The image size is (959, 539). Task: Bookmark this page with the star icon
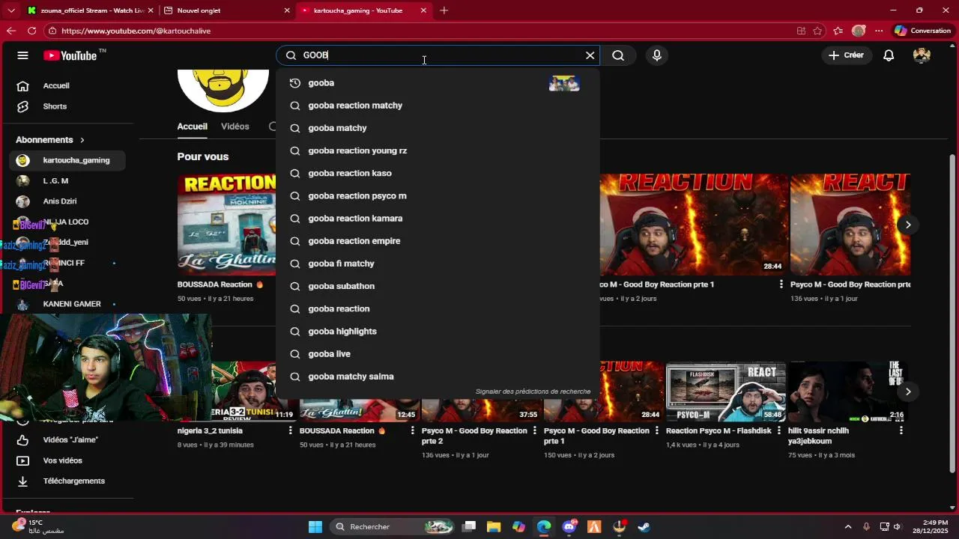point(817,31)
